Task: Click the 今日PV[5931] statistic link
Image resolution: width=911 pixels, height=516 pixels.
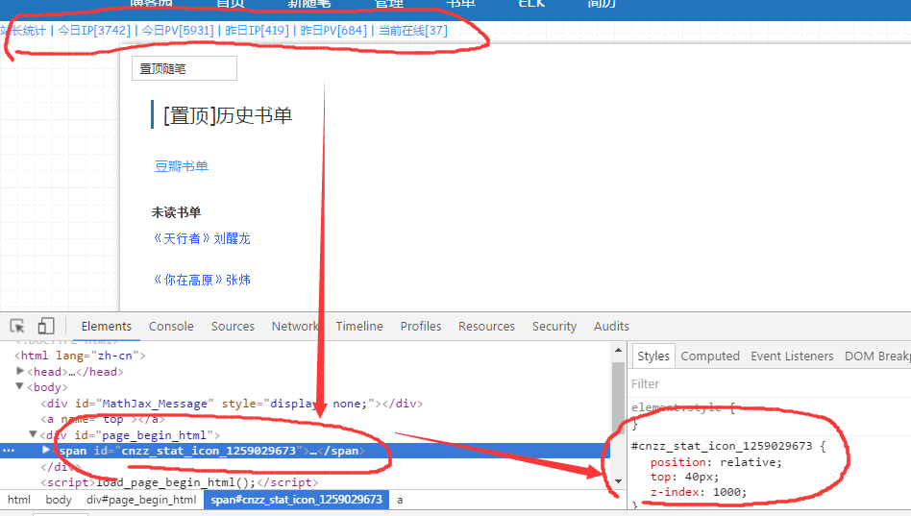Action: [x=178, y=30]
